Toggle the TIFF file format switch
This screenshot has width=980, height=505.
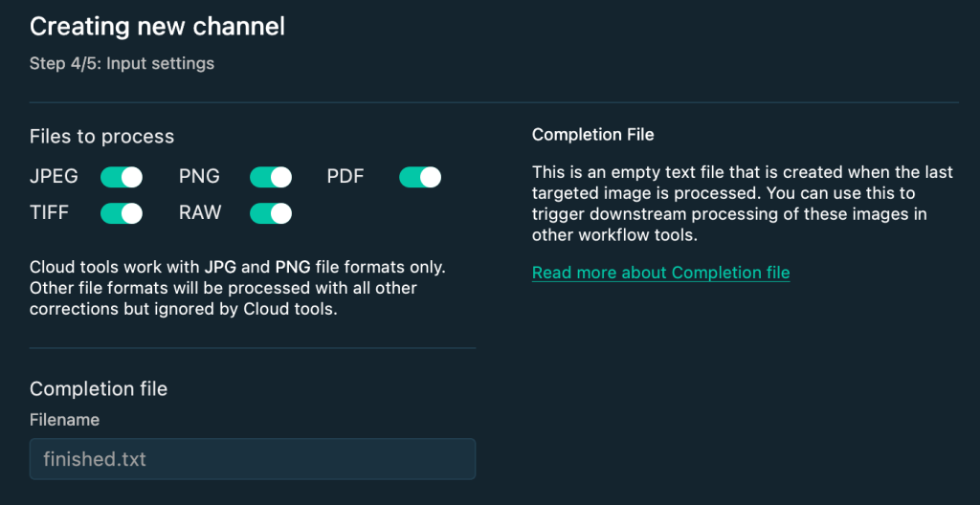(x=122, y=213)
